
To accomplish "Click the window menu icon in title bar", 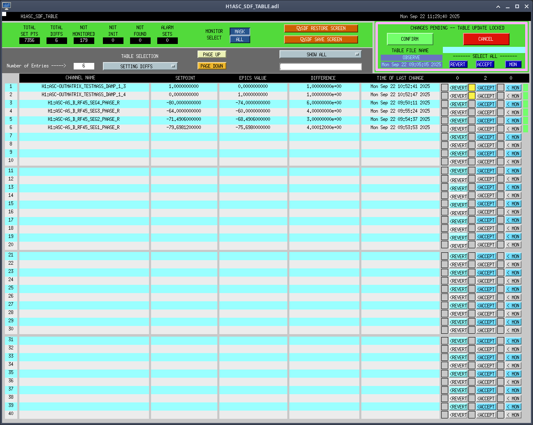I will click(6, 6).
